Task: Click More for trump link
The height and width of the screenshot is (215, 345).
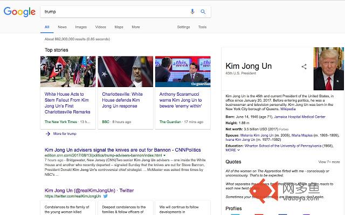Action: click(x=65, y=134)
